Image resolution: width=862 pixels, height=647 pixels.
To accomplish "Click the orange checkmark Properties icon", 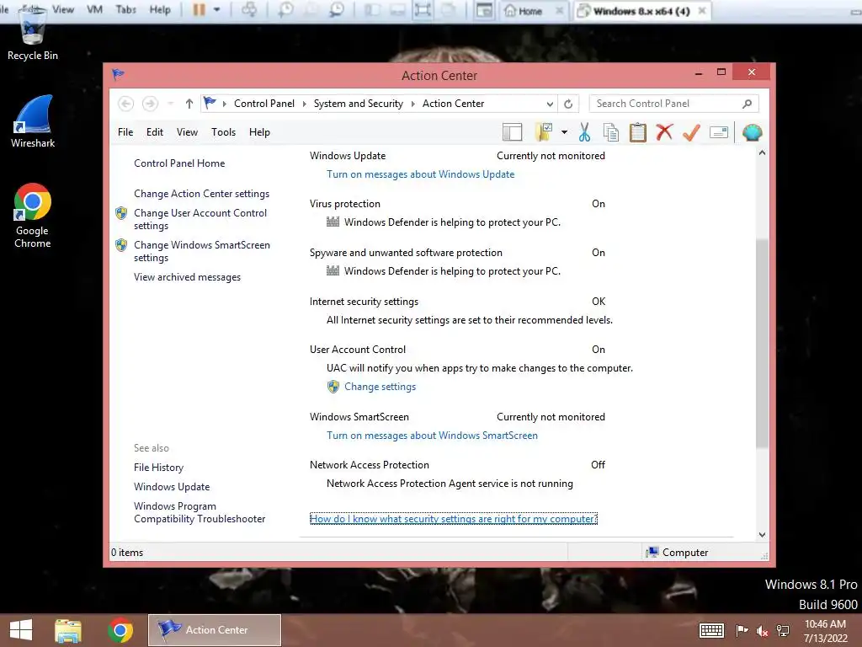I will coord(691,132).
